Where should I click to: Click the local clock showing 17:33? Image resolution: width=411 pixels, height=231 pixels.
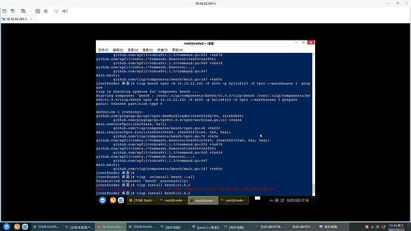397,227
